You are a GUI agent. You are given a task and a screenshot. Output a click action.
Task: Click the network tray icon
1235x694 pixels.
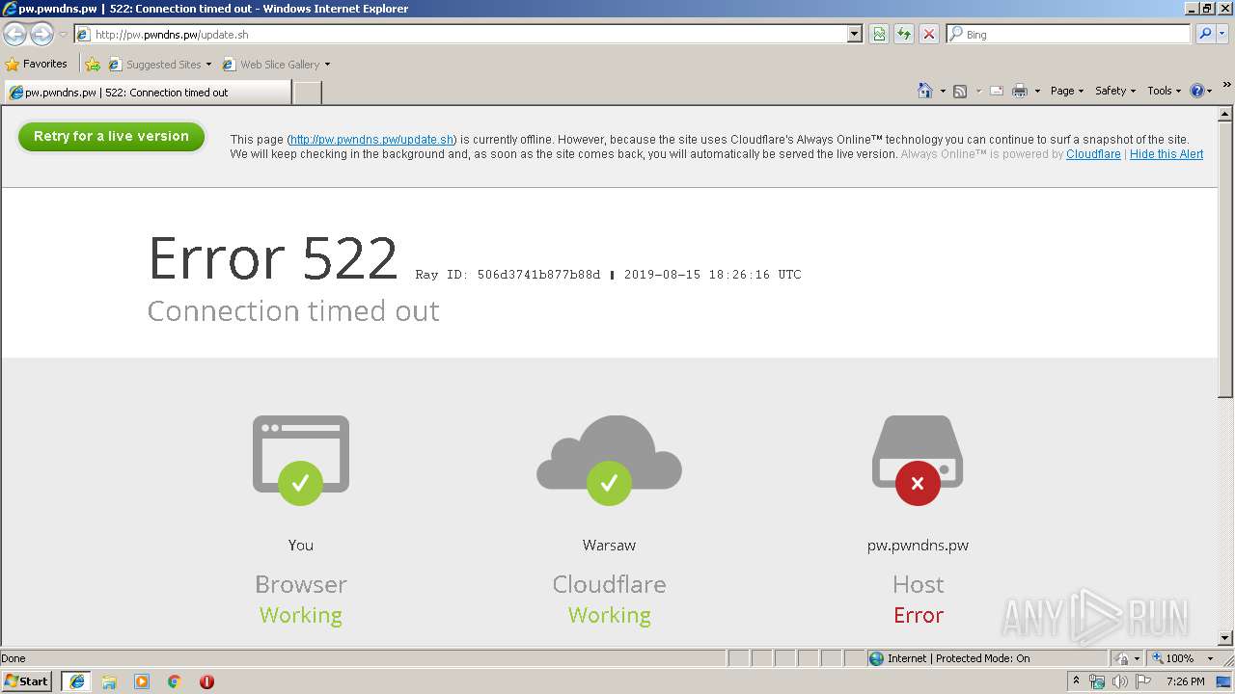click(1097, 681)
